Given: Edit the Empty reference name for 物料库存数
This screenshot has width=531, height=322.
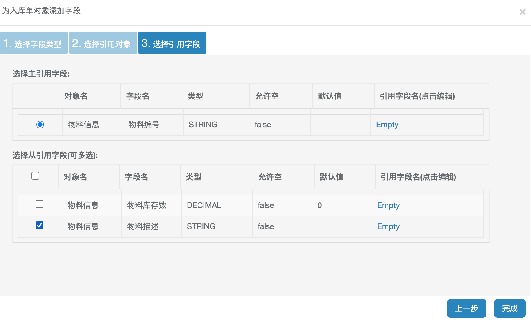Looking at the screenshot, I should (388, 205).
